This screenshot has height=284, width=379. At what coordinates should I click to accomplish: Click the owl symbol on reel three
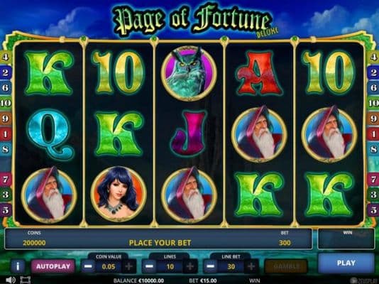click(189, 72)
